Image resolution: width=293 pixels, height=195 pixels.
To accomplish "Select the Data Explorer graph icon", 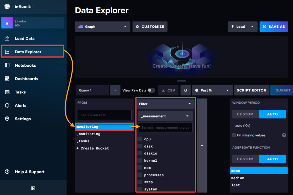I will pyautogui.click(x=7, y=51).
